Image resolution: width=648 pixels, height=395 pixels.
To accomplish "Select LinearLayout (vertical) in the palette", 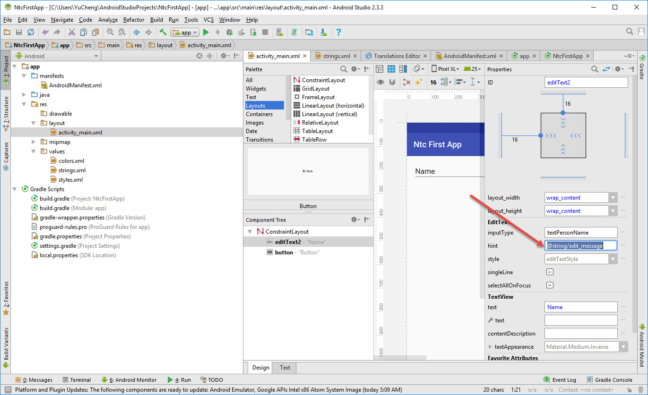I will (x=329, y=114).
